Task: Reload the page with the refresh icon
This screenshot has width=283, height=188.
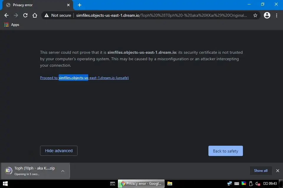Action: (25, 16)
